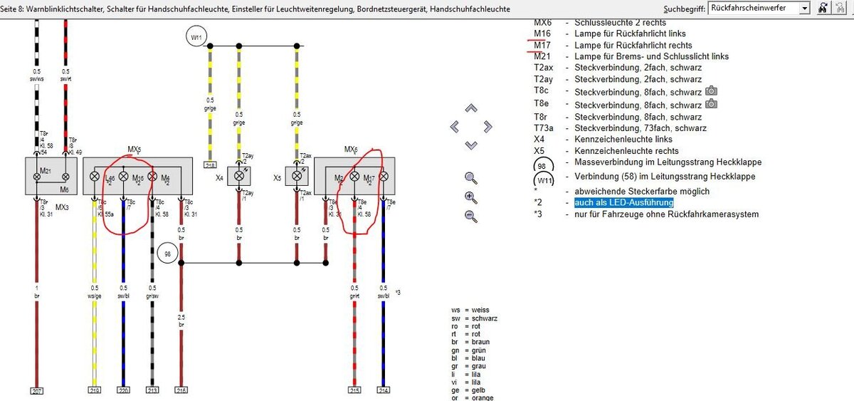
Task: Follow wire reference box 220
Action: (123, 391)
